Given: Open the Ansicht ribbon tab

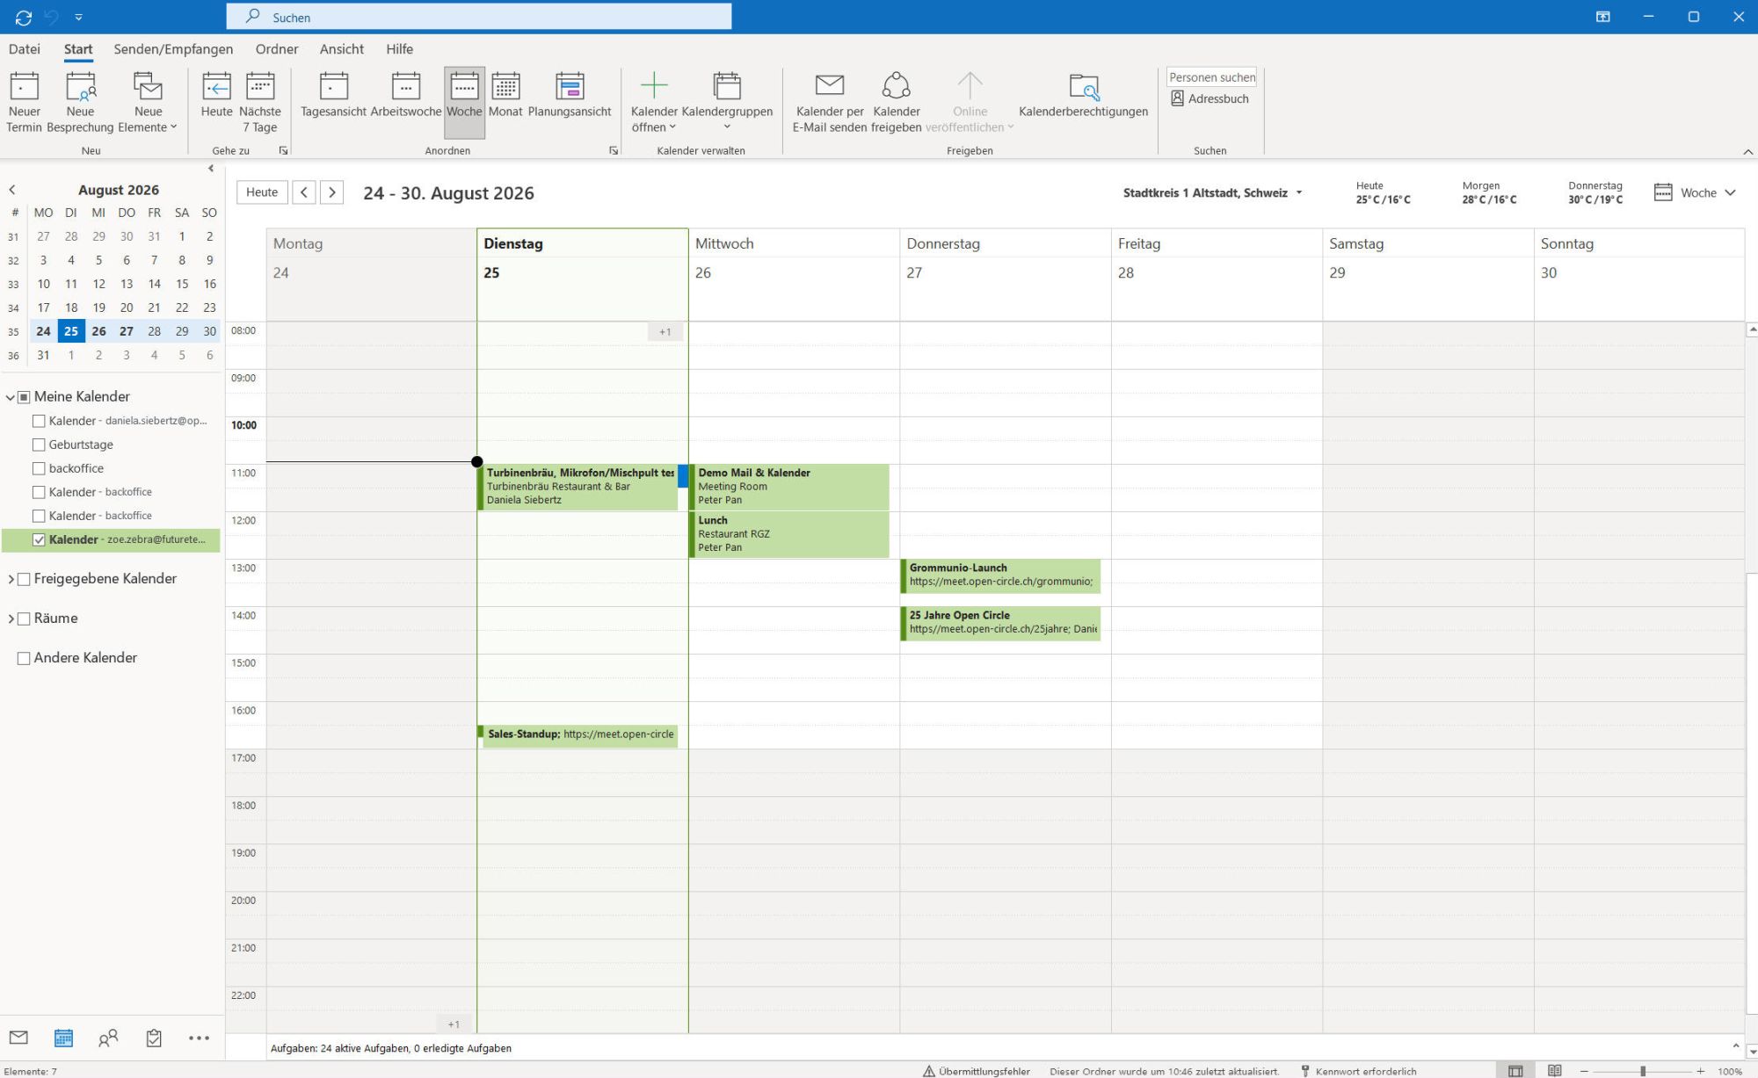Looking at the screenshot, I should [341, 49].
